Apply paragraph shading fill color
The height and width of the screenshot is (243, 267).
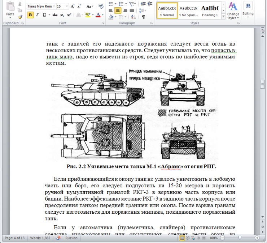click(111, 17)
